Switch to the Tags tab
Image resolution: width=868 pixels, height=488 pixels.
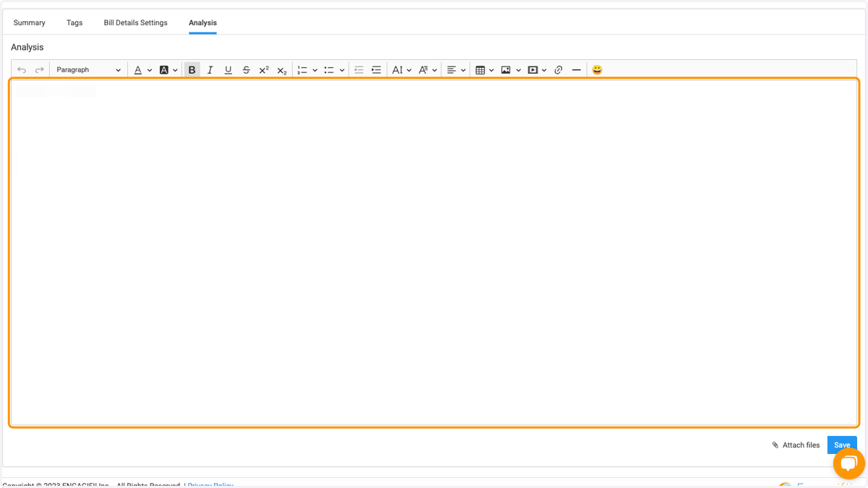75,22
